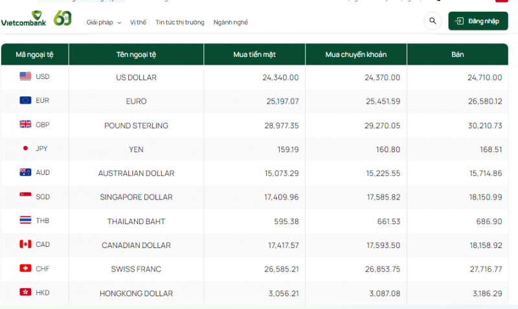Select the HONGKONG DOLLAR currency name
This screenshot has width=518, height=309.
[x=136, y=293]
